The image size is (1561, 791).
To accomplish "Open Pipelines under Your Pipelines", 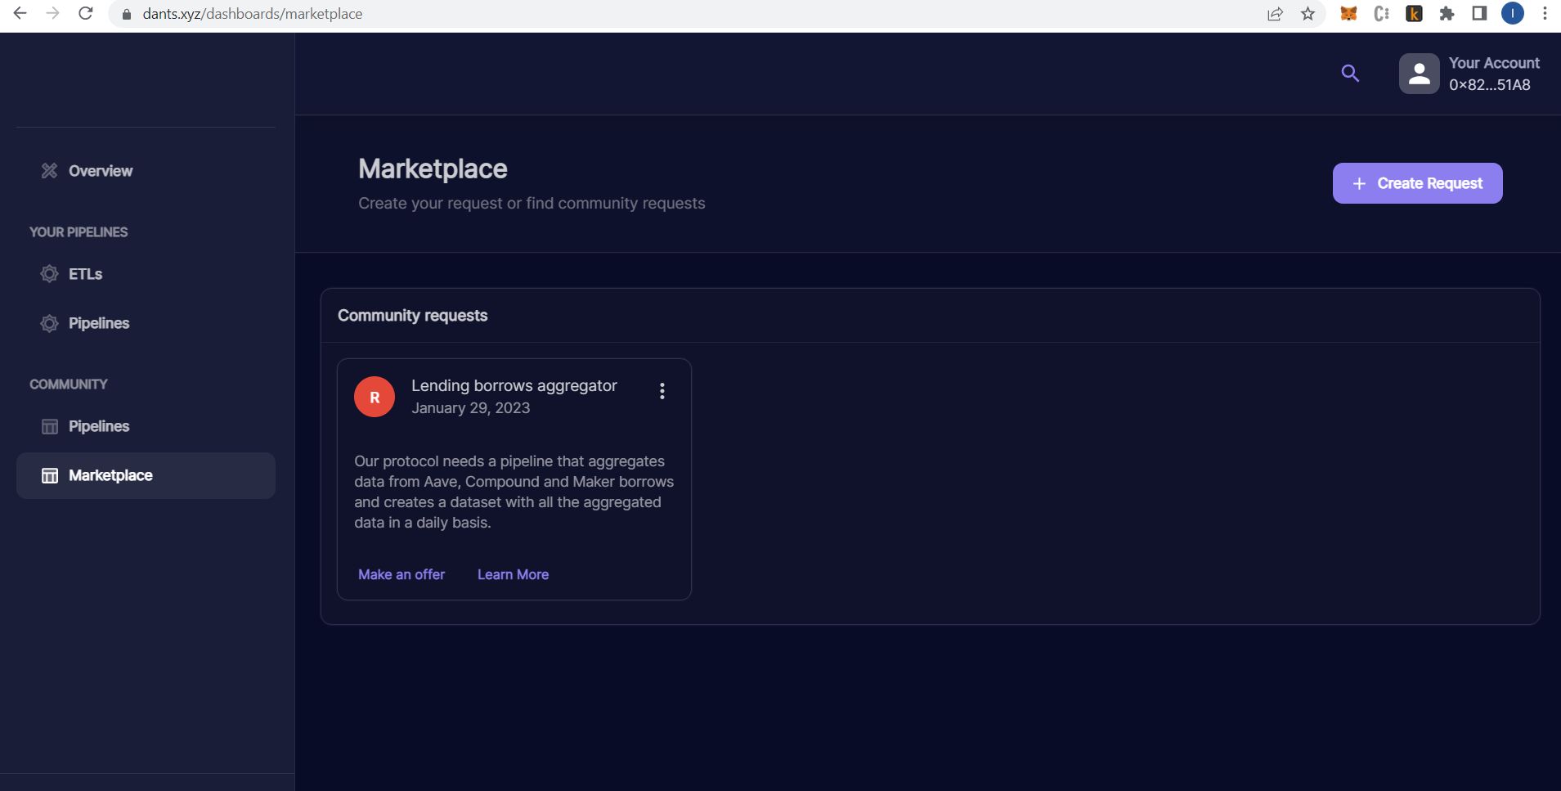I will [146, 323].
